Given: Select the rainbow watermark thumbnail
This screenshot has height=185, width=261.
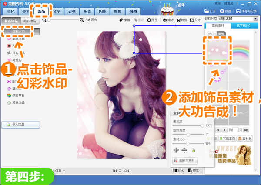Looking at the screenshot, I should click(241, 50).
